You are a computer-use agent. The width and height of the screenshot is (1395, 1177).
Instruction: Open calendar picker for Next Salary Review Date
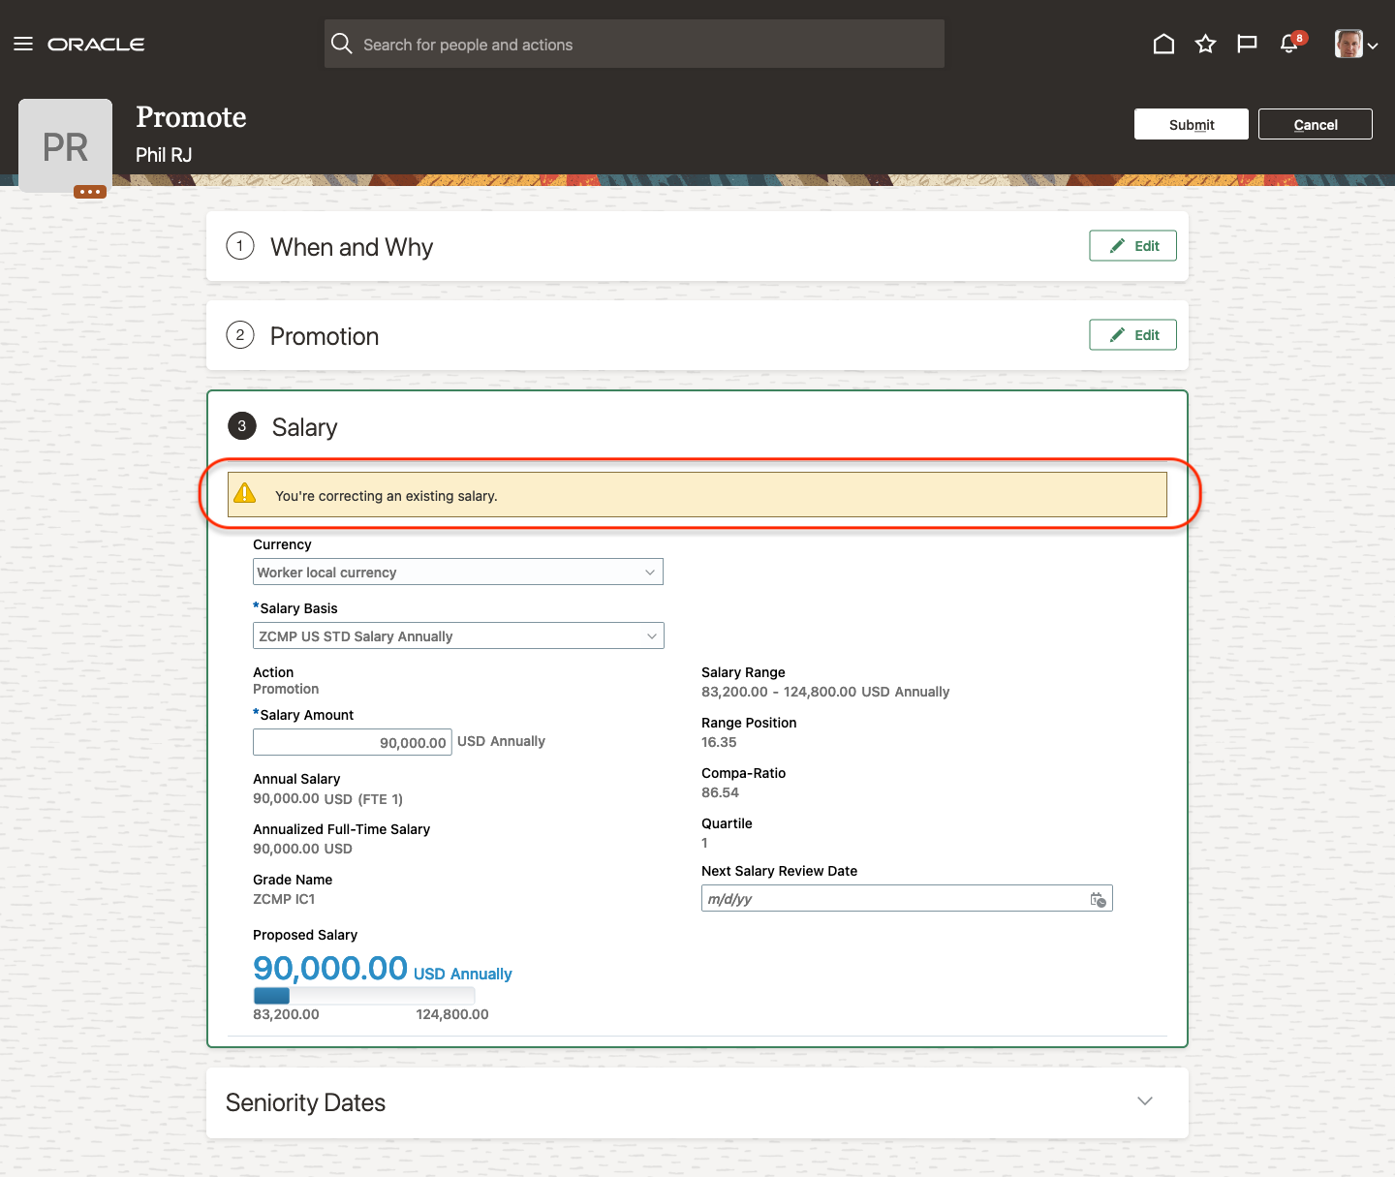(x=1098, y=899)
